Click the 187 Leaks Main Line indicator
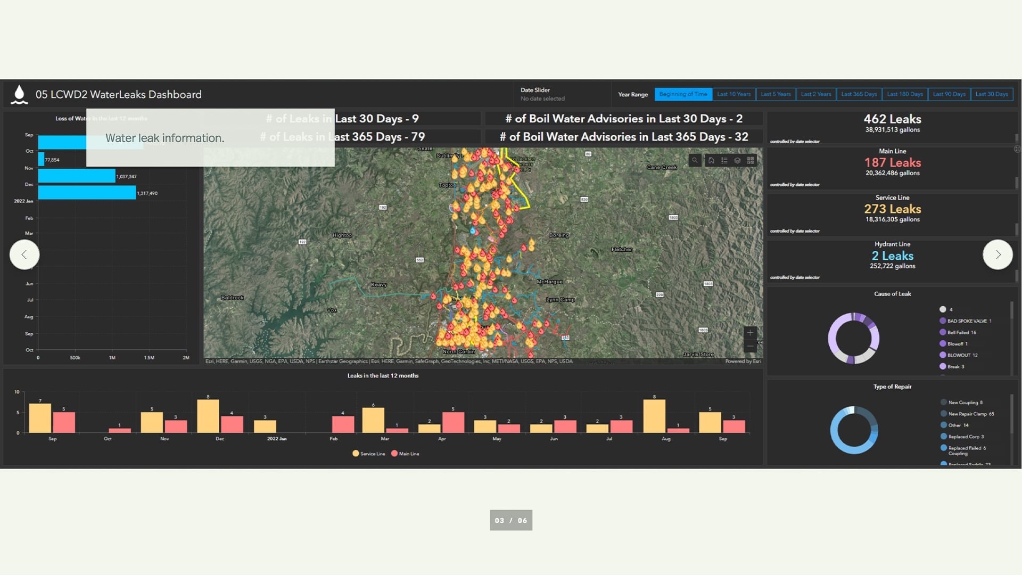The image size is (1022, 575). click(892, 162)
